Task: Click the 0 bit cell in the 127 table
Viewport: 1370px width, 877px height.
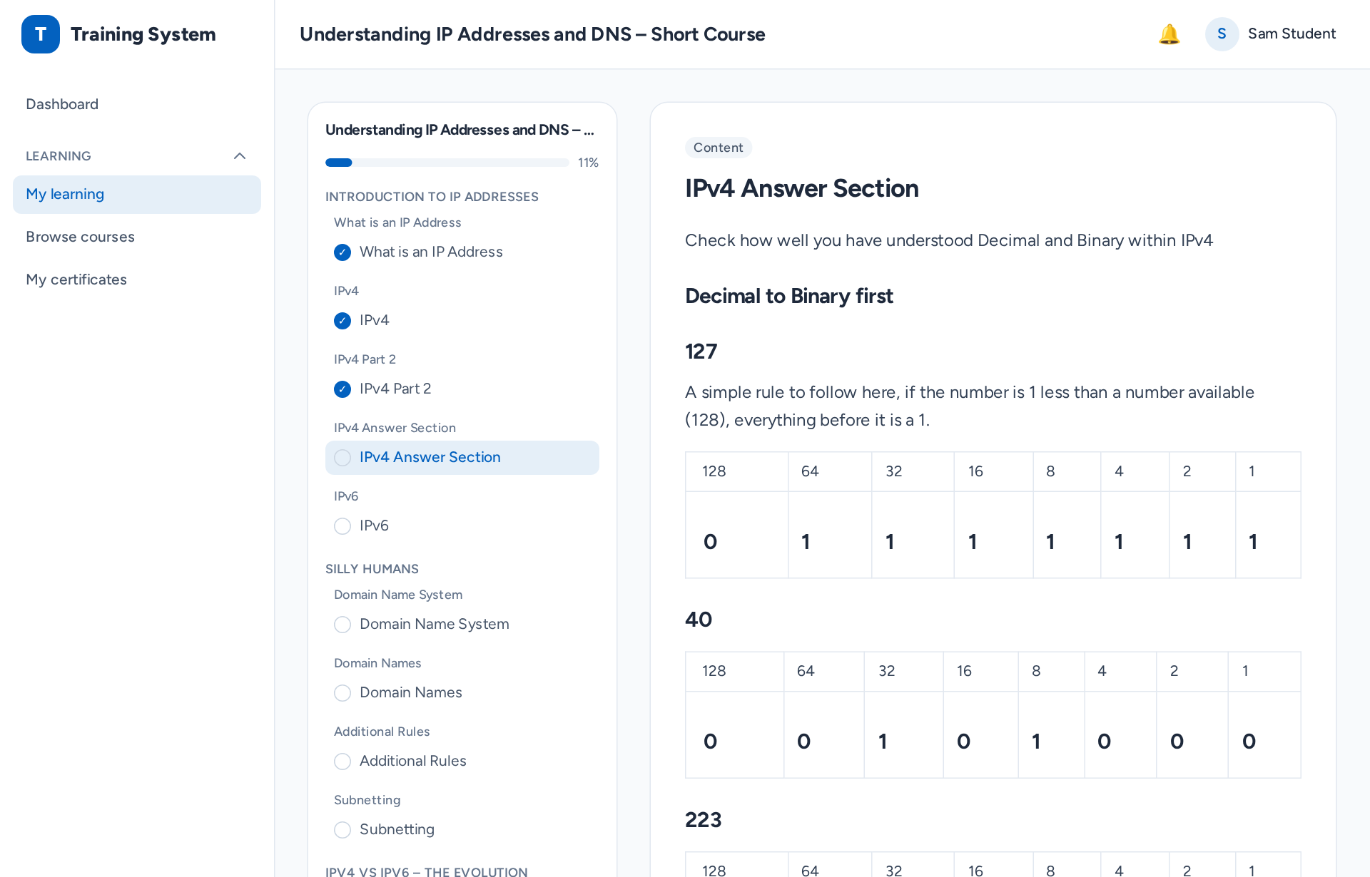Action: click(x=736, y=535)
